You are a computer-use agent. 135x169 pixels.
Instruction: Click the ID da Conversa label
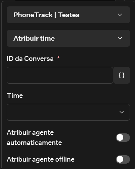pos(30,58)
